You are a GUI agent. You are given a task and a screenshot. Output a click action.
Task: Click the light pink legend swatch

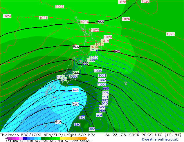coord(21,138)
